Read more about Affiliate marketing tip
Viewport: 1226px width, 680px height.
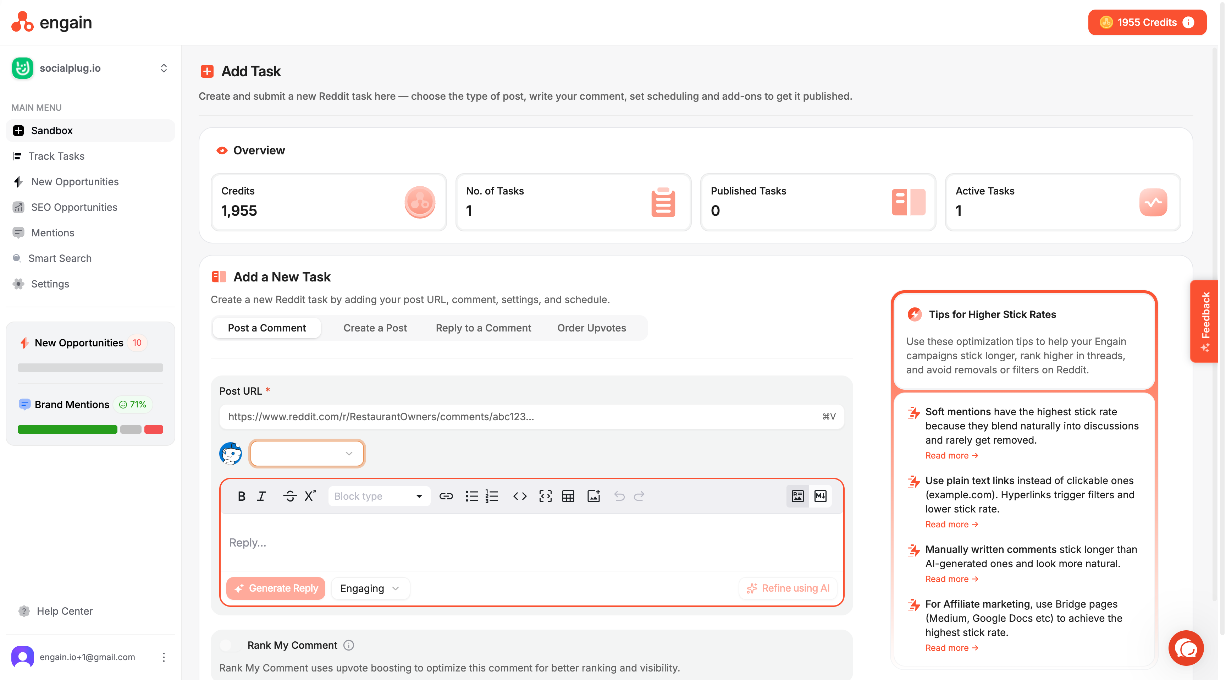coord(951,648)
